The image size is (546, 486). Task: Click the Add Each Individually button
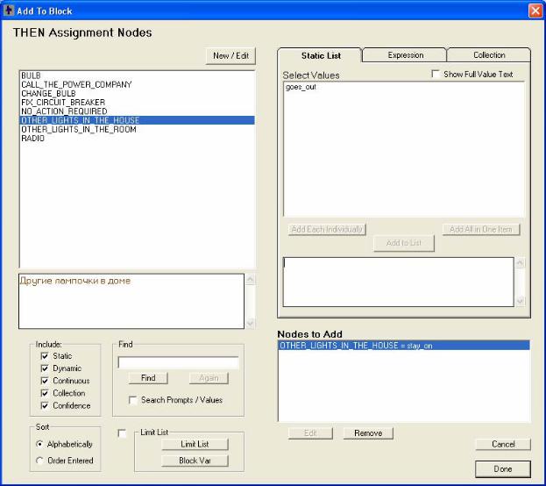[327, 230]
